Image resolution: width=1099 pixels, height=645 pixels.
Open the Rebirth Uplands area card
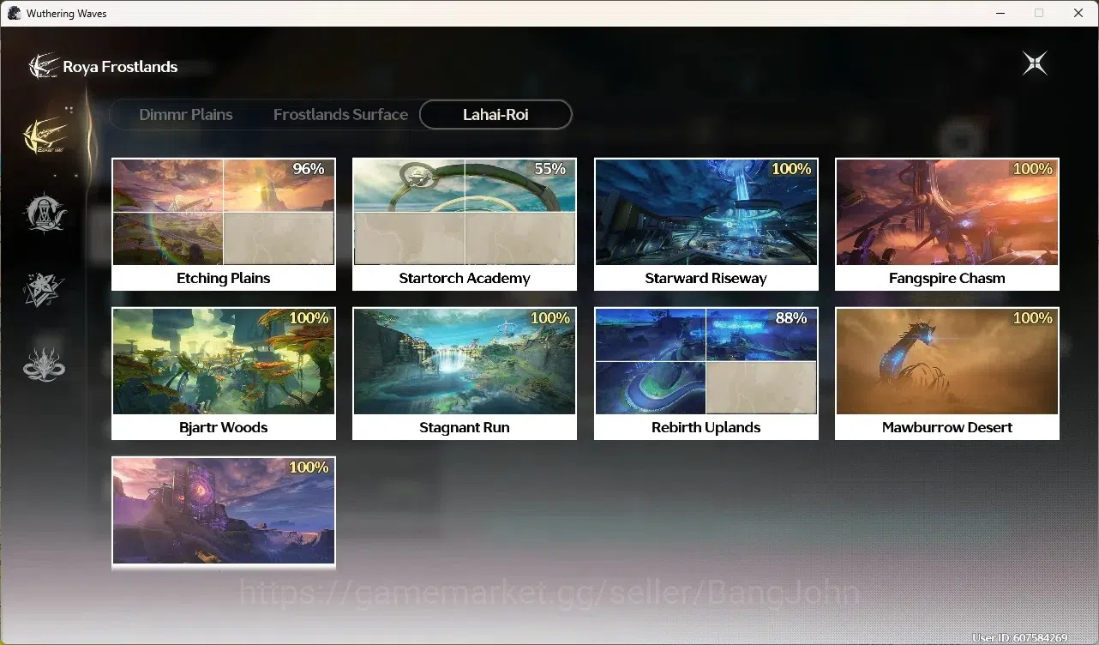click(x=706, y=374)
